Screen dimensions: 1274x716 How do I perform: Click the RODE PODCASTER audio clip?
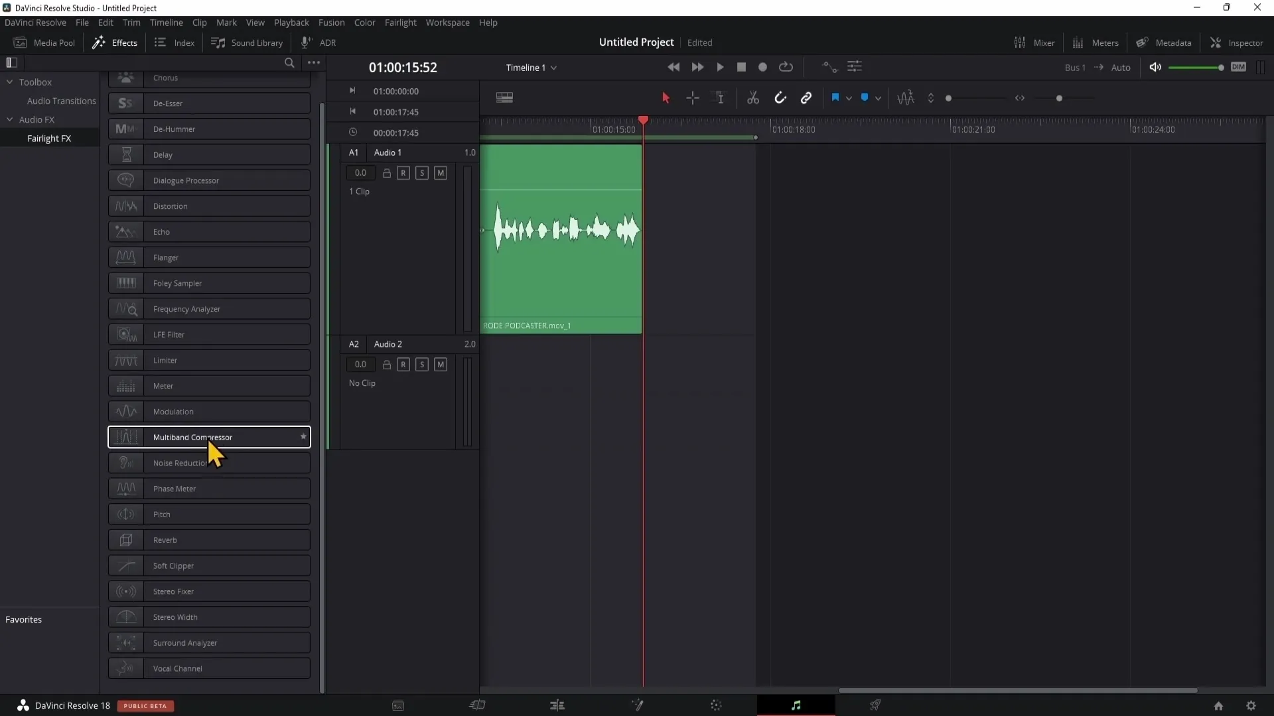tap(562, 236)
